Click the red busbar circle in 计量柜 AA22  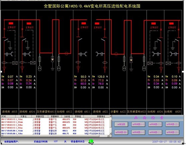[116, 54]
